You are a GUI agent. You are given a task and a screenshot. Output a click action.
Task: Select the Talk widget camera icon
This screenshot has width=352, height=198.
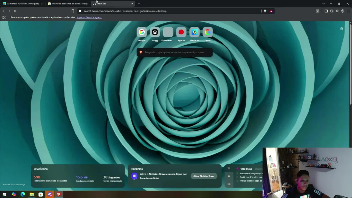coord(229,184)
